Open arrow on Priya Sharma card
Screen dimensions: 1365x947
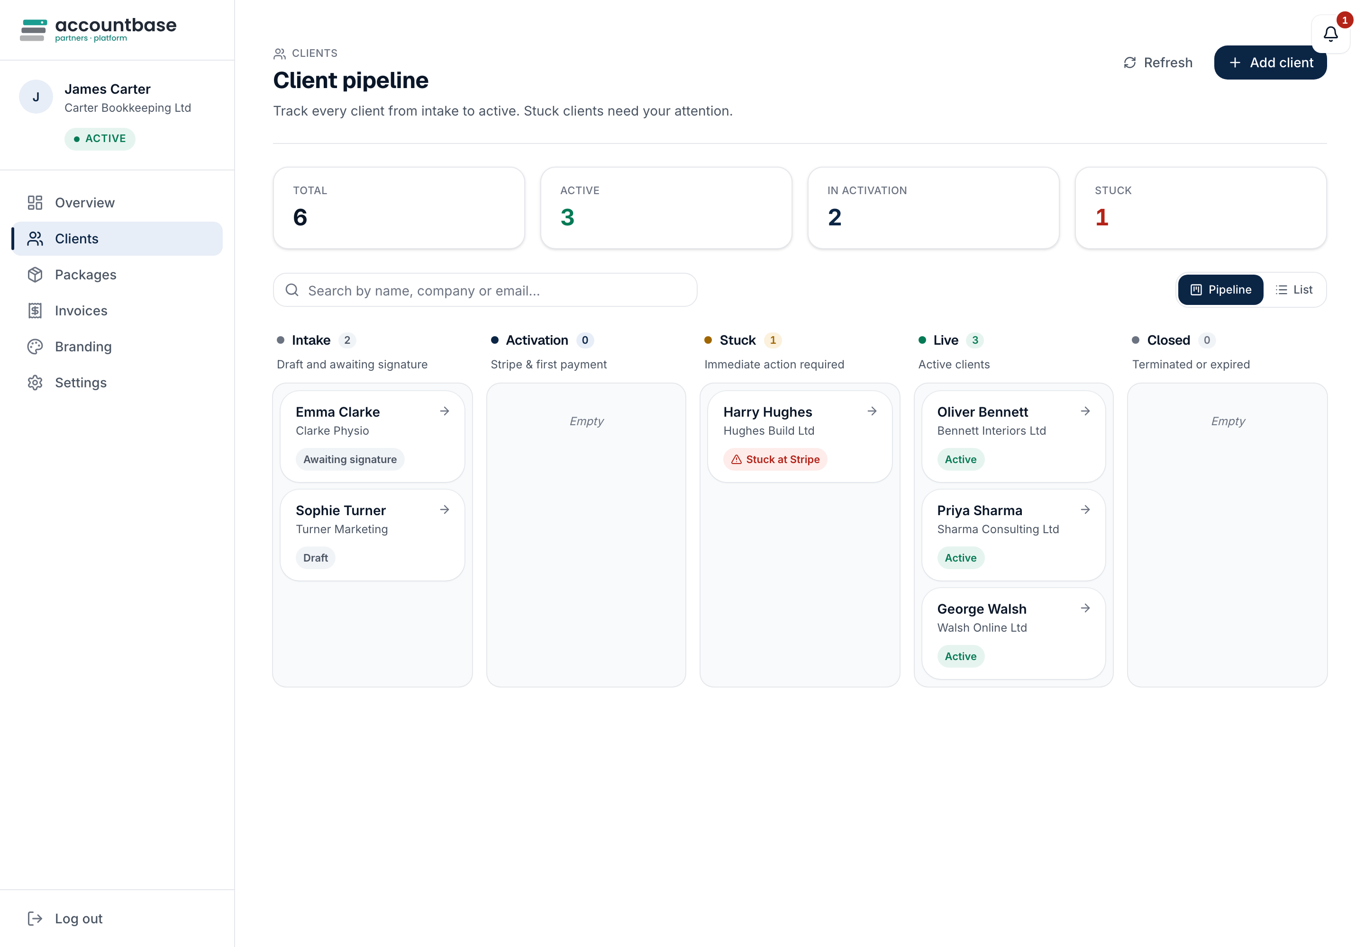pos(1084,509)
